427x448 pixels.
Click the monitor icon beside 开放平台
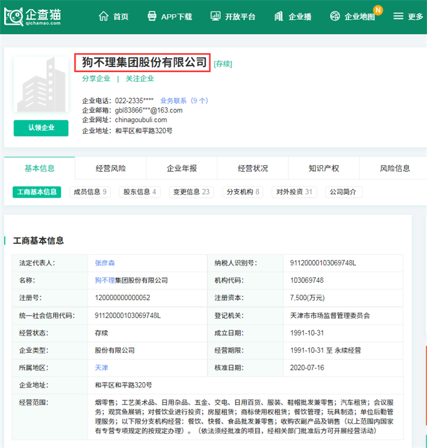tap(215, 16)
